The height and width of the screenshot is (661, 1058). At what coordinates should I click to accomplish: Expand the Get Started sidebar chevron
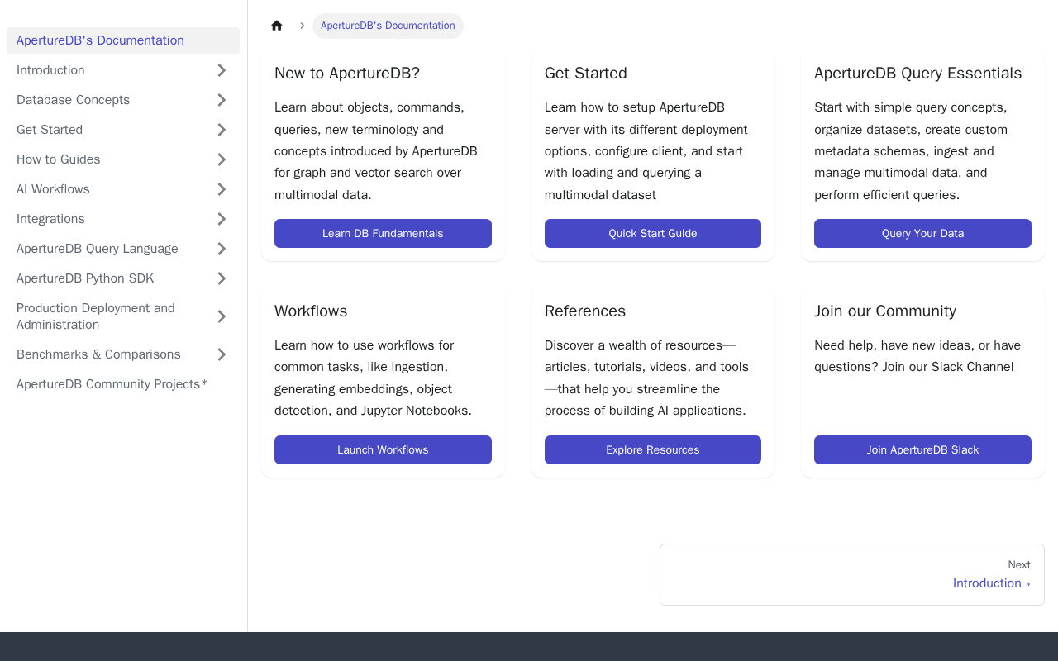(222, 130)
